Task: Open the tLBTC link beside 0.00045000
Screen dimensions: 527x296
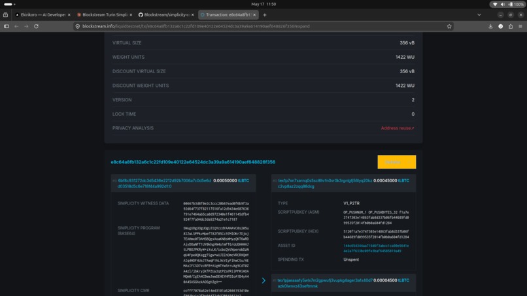Action: tap(403, 180)
